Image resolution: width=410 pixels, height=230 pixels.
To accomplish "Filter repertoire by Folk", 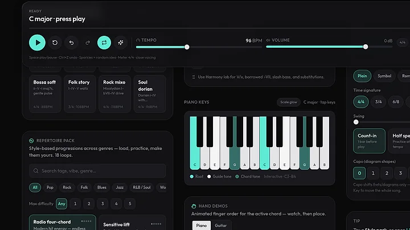I will [x=84, y=187].
